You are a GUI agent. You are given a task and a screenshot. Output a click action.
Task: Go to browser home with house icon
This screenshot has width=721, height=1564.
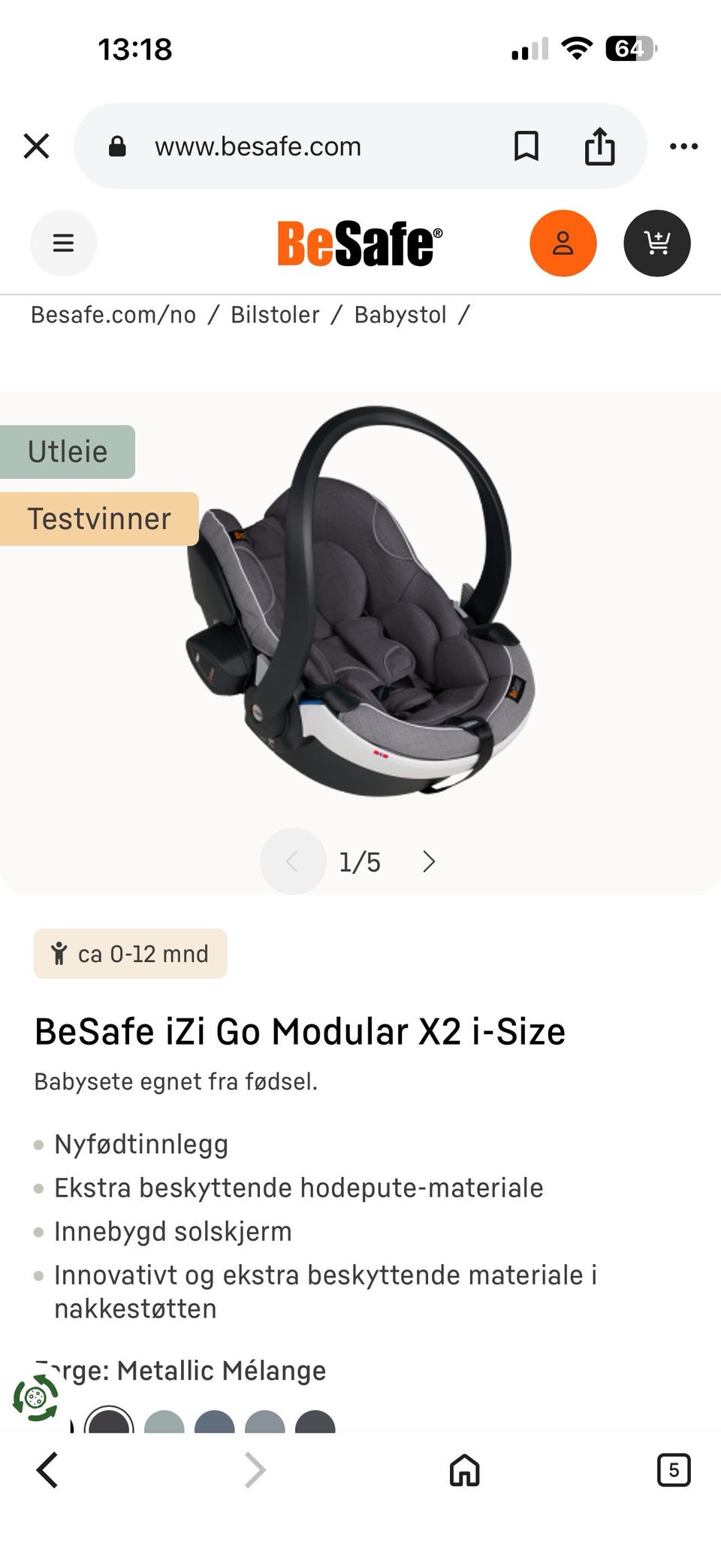click(464, 1470)
